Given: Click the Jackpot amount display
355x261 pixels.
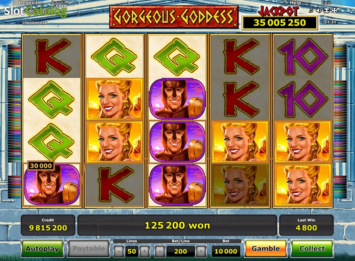Looking at the screenshot, I should 279,23.
